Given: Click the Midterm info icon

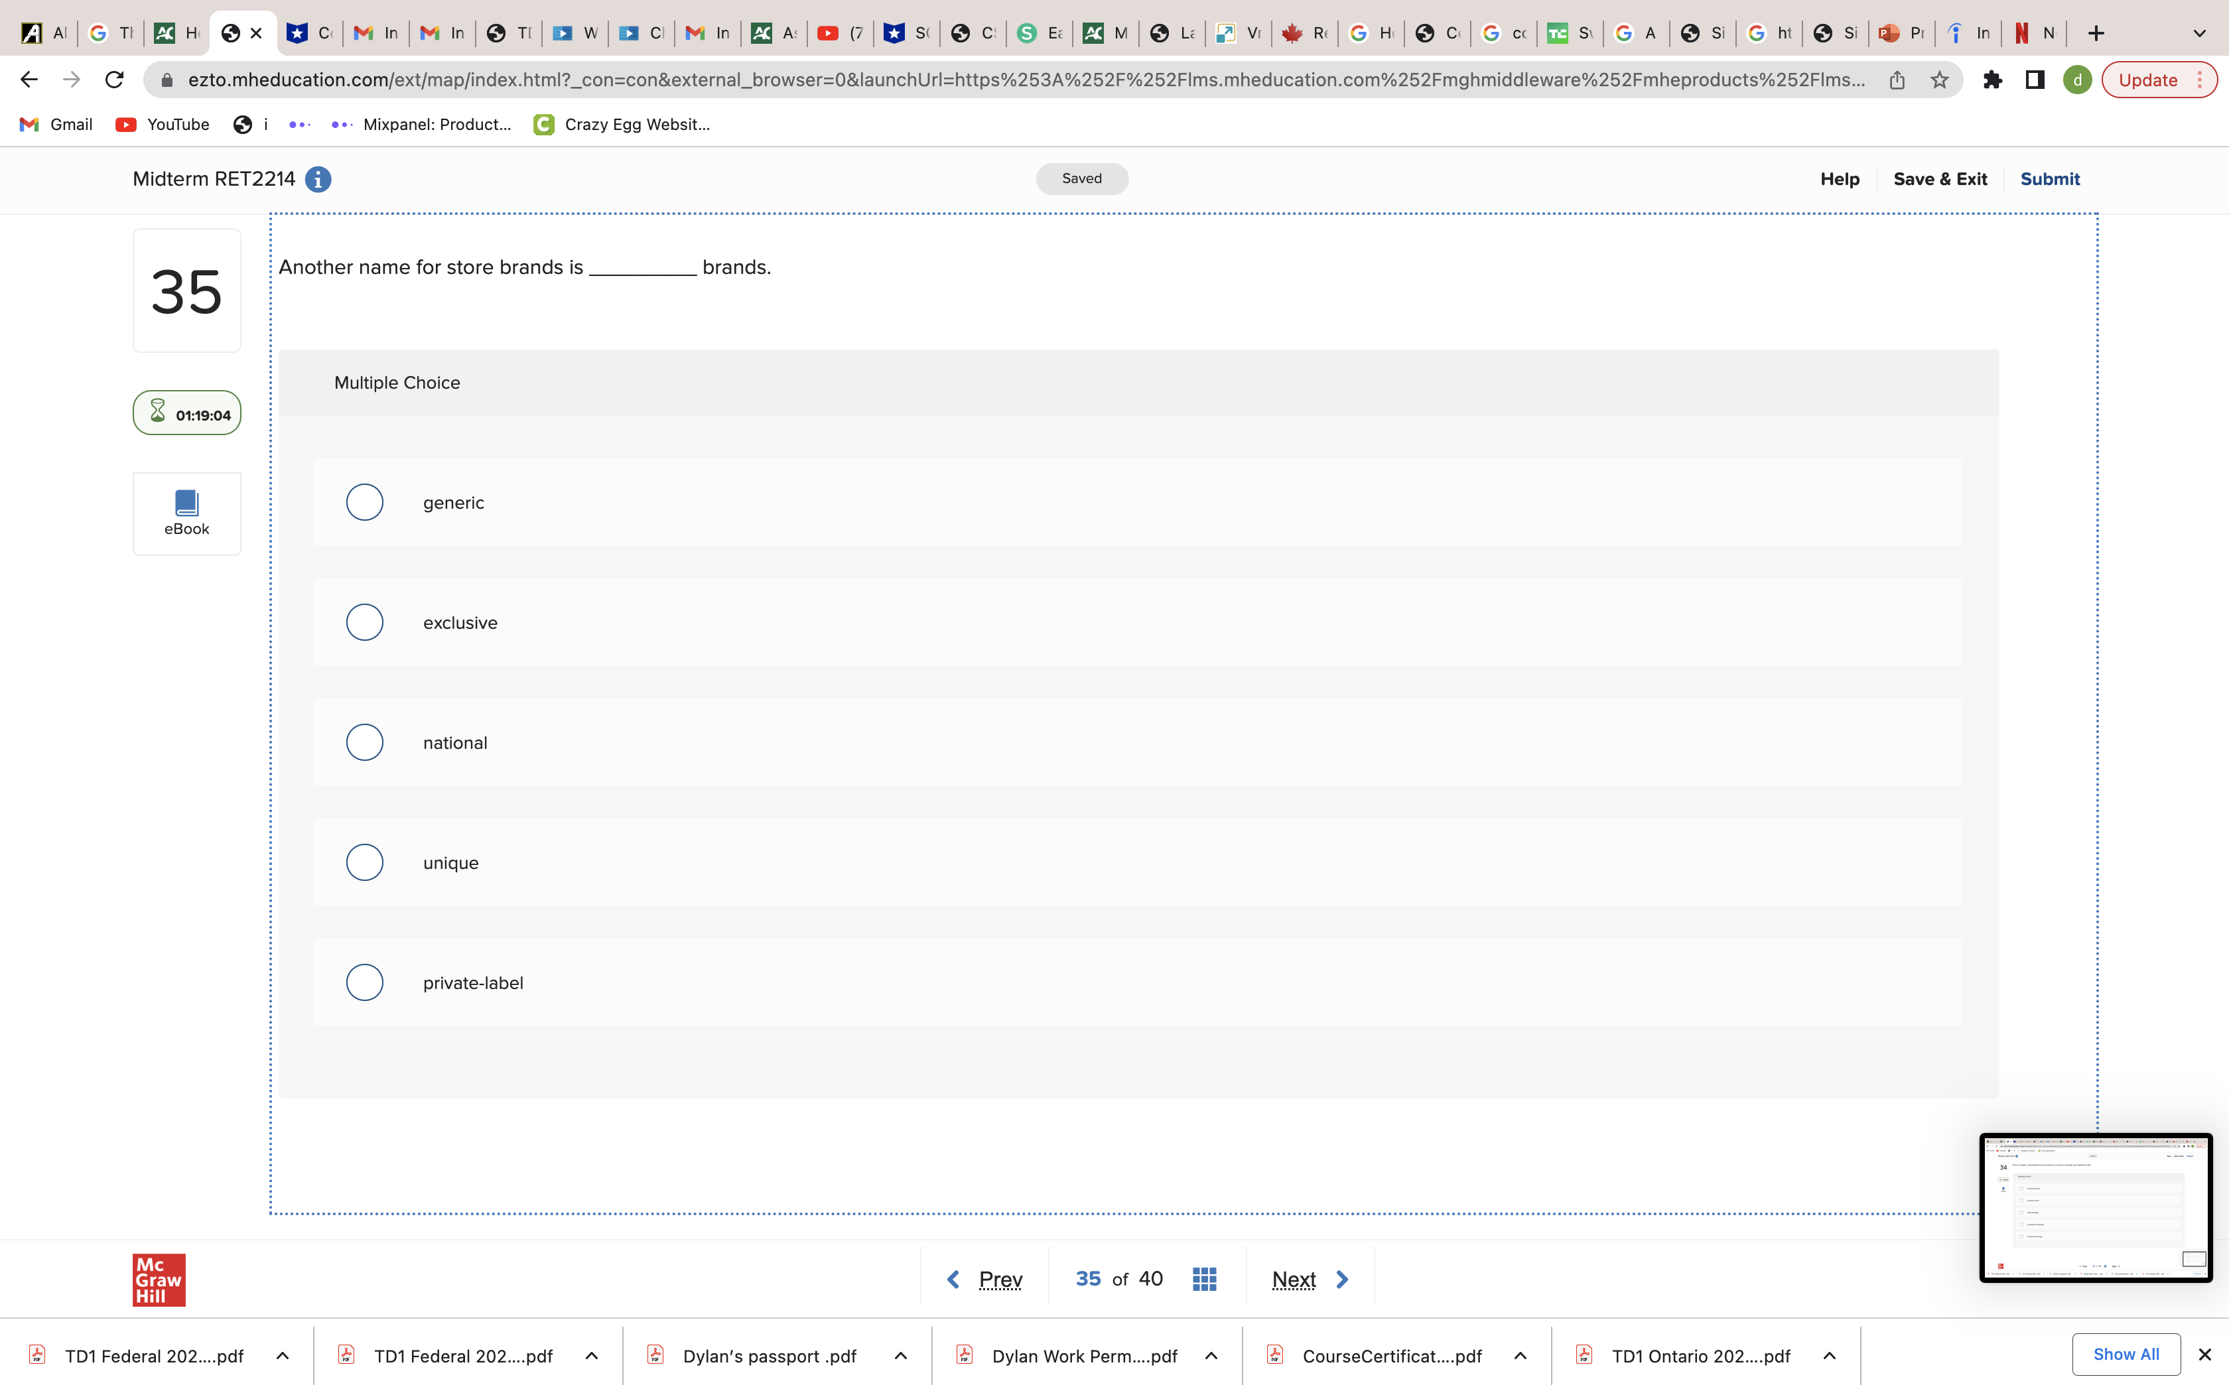Looking at the screenshot, I should click(318, 180).
